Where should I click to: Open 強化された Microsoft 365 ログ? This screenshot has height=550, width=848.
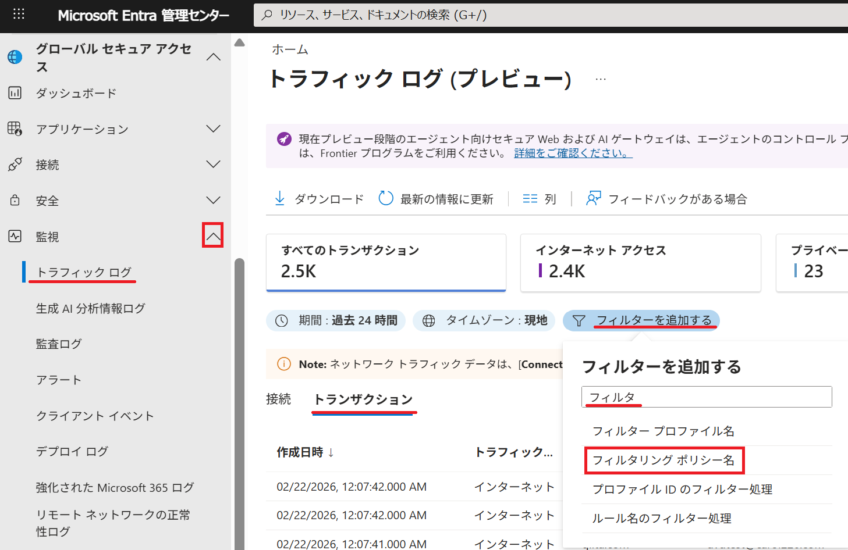click(x=115, y=487)
